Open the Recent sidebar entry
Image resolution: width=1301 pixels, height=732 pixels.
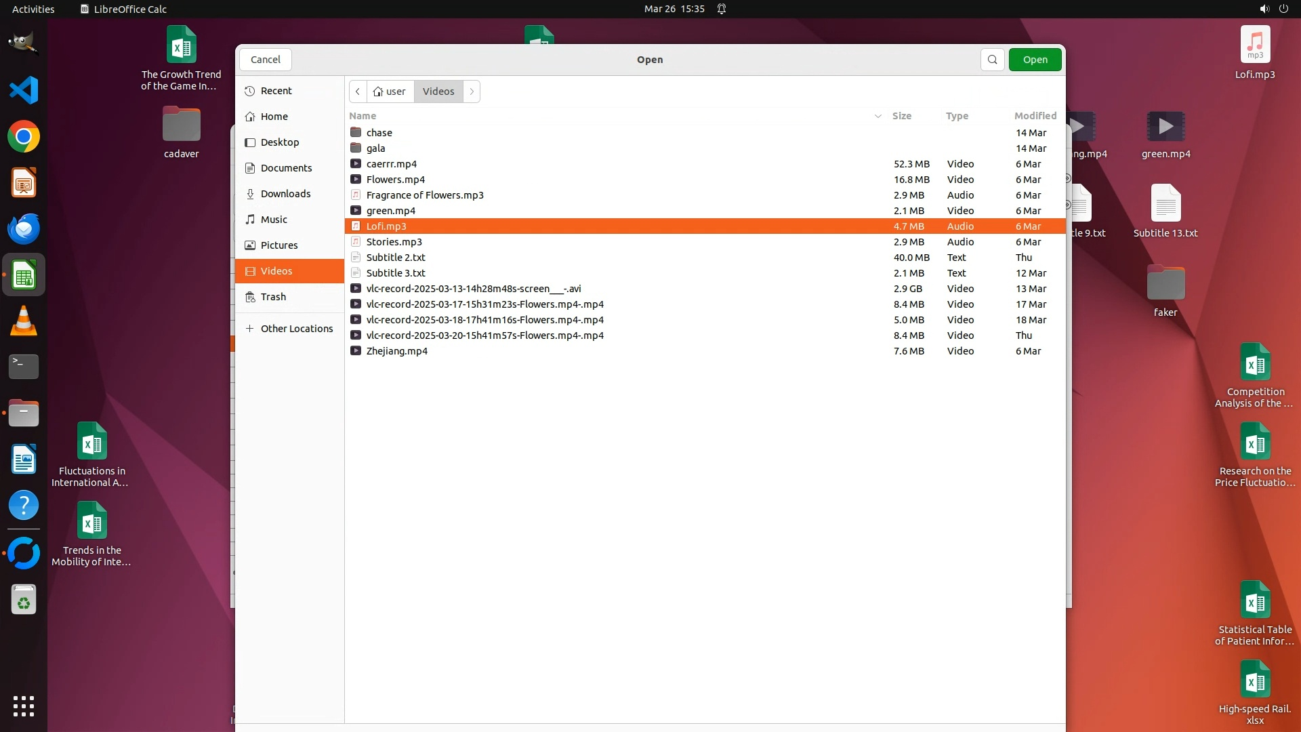[x=276, y=91]
